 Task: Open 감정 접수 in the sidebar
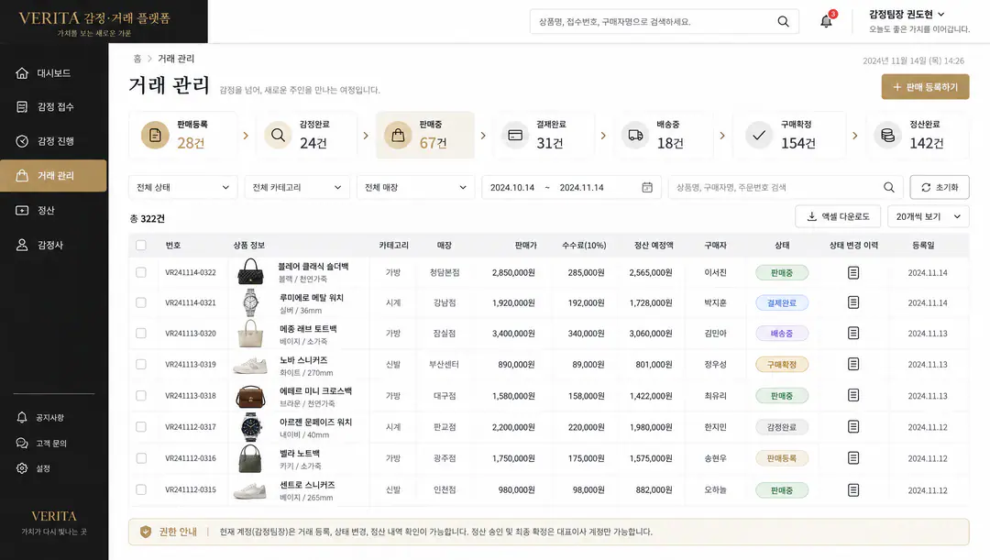[x=54, y=106]
